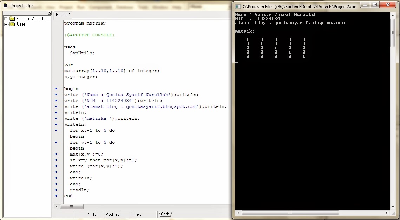Click the left arrow of the editor horizontal scrollbar

click(56, 207)
